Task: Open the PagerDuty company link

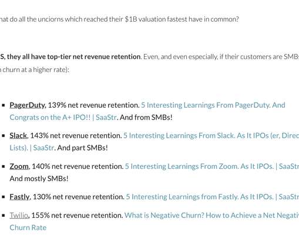Action: pos(27,105)
